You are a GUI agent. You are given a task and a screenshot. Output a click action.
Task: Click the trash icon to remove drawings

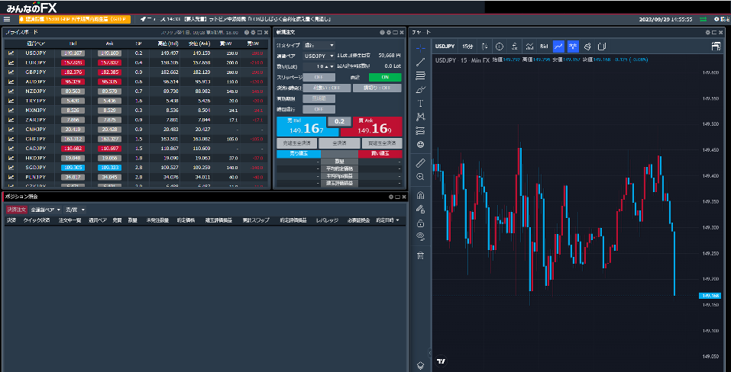pos(420,255)
